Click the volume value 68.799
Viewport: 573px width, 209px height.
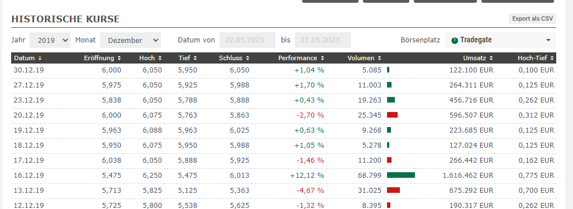click(x=370, y=176)
